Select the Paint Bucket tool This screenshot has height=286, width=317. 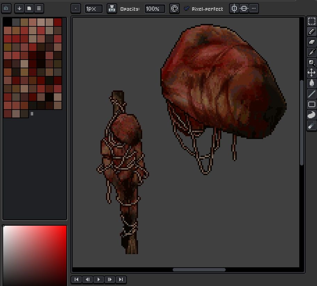click(x=311, y=83)
